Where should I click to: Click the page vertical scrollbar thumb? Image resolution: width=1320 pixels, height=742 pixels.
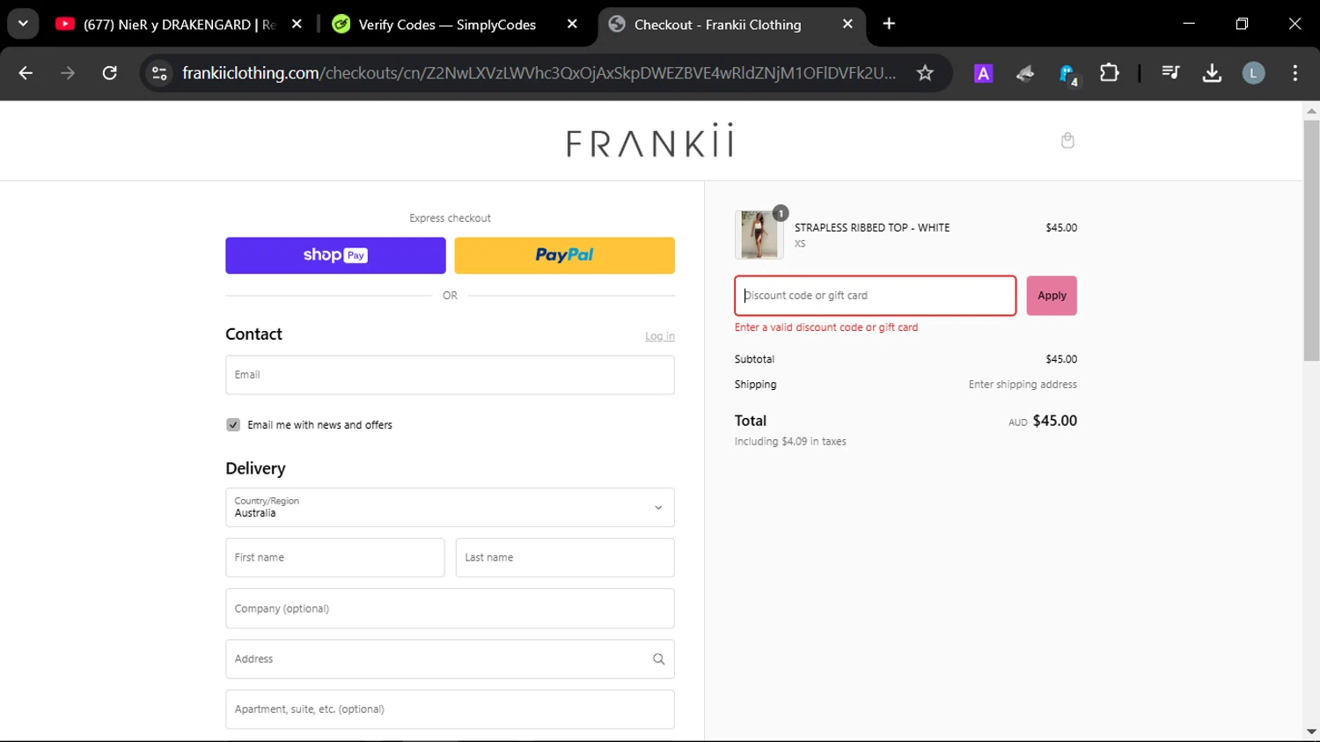click(1311, 240)
